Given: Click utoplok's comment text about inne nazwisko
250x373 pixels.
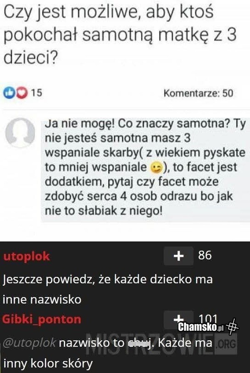Looking at the screenshot, I should coord(107,289).
